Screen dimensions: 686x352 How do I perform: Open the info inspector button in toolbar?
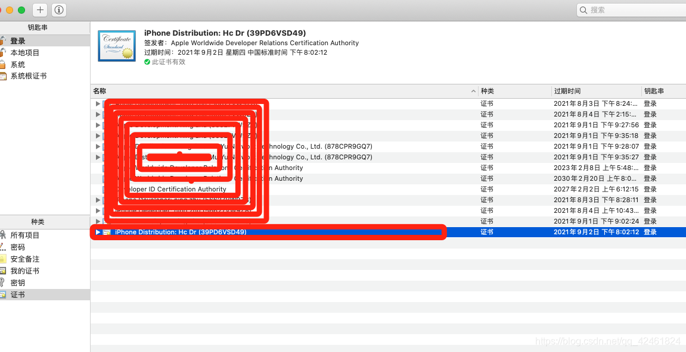[59, 10]
